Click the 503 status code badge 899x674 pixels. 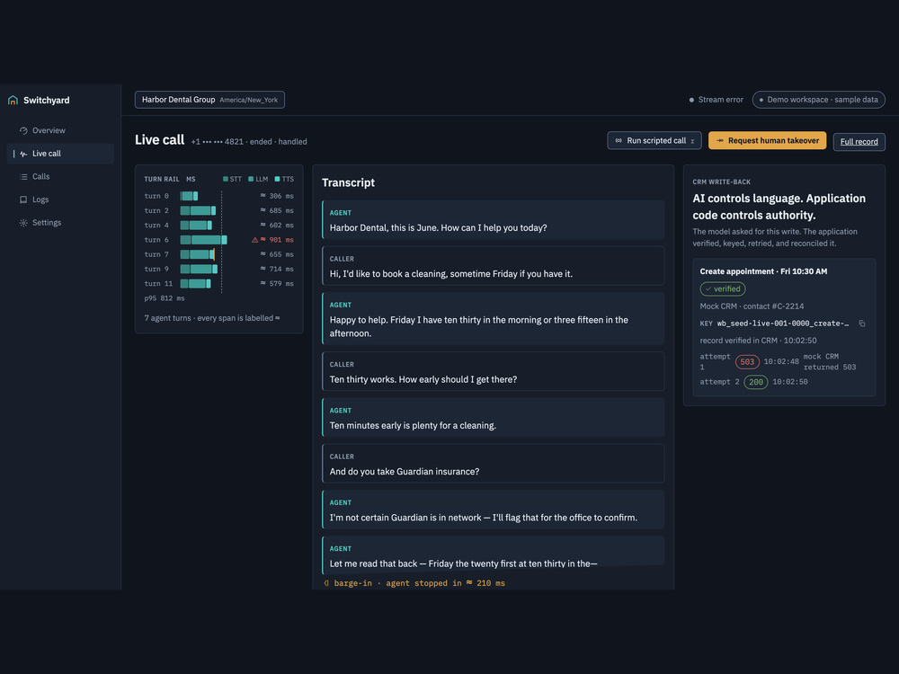coord(747,361)
